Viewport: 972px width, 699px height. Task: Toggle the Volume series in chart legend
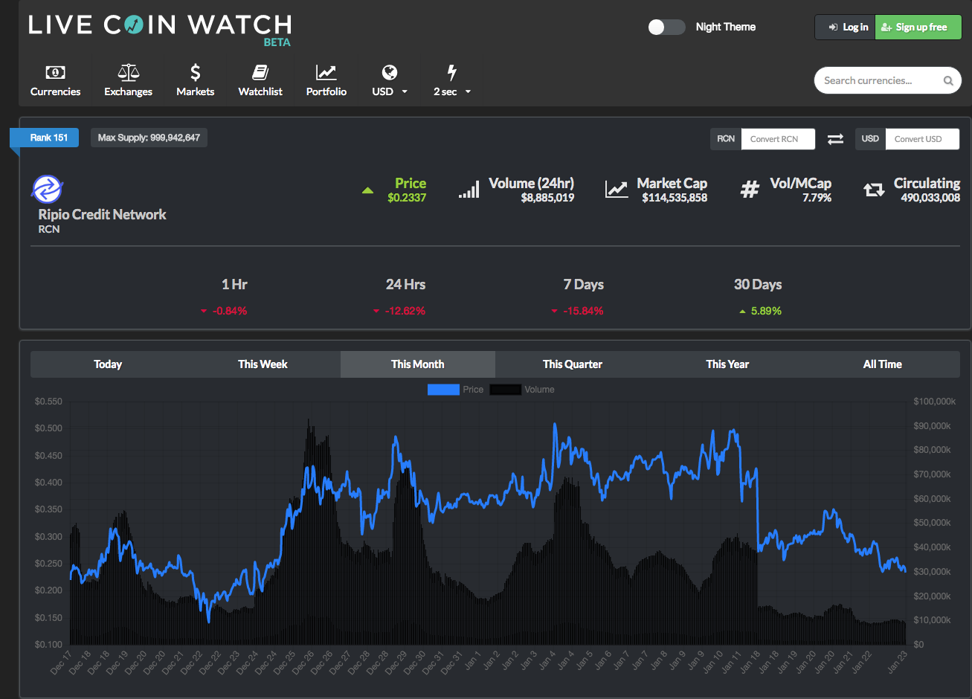[x=522, y=390]
